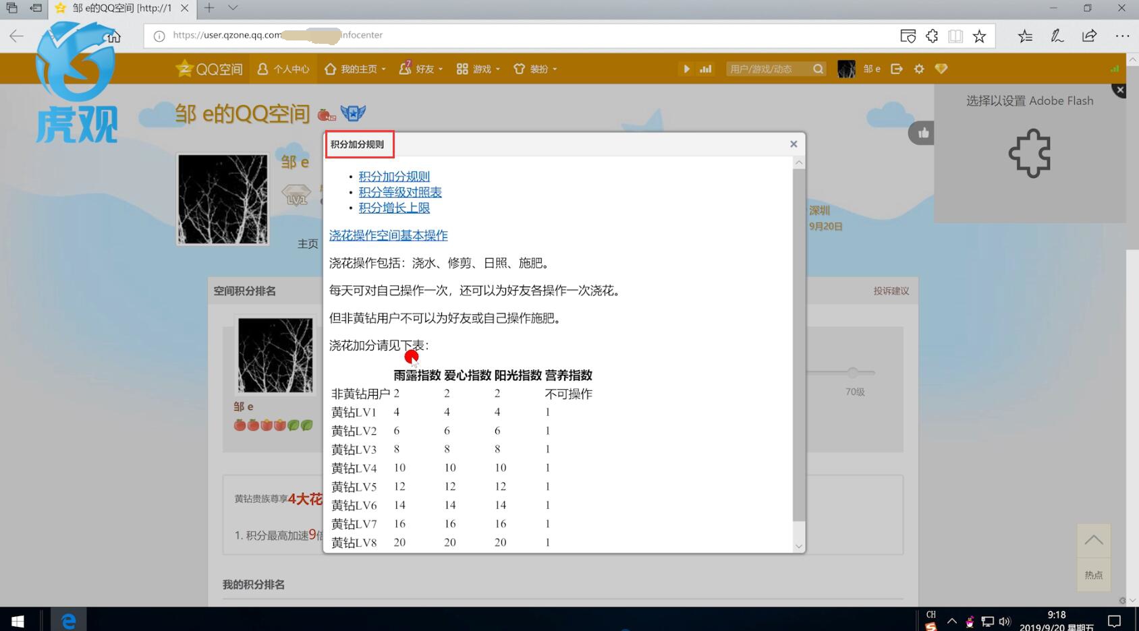
Task: Open 个人中心 menu item
Action: pos(283,69)
